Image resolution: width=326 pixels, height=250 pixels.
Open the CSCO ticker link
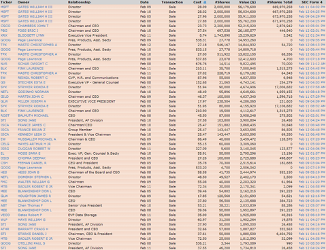pyautogui.click(x=5, y=26)
